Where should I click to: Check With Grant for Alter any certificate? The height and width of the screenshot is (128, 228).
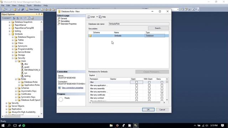click(149, 95)
